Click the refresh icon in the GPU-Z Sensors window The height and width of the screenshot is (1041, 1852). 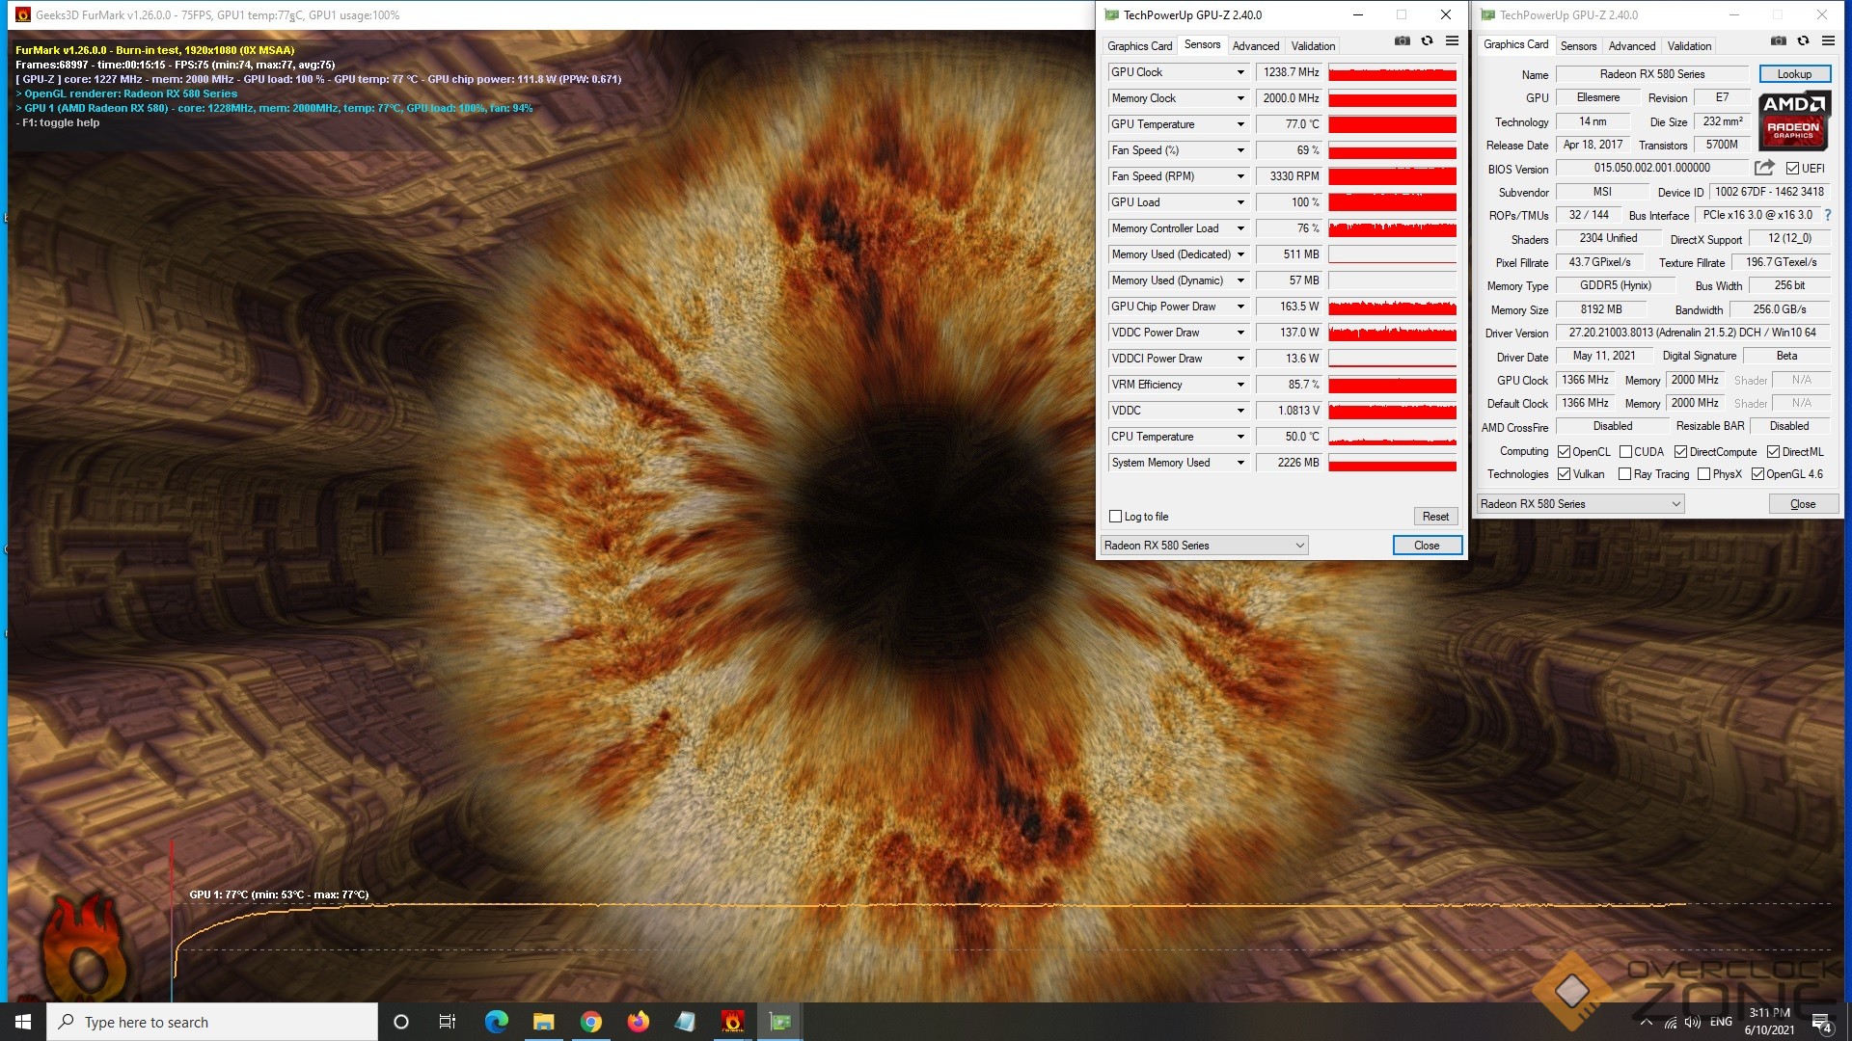(1428, 40)
